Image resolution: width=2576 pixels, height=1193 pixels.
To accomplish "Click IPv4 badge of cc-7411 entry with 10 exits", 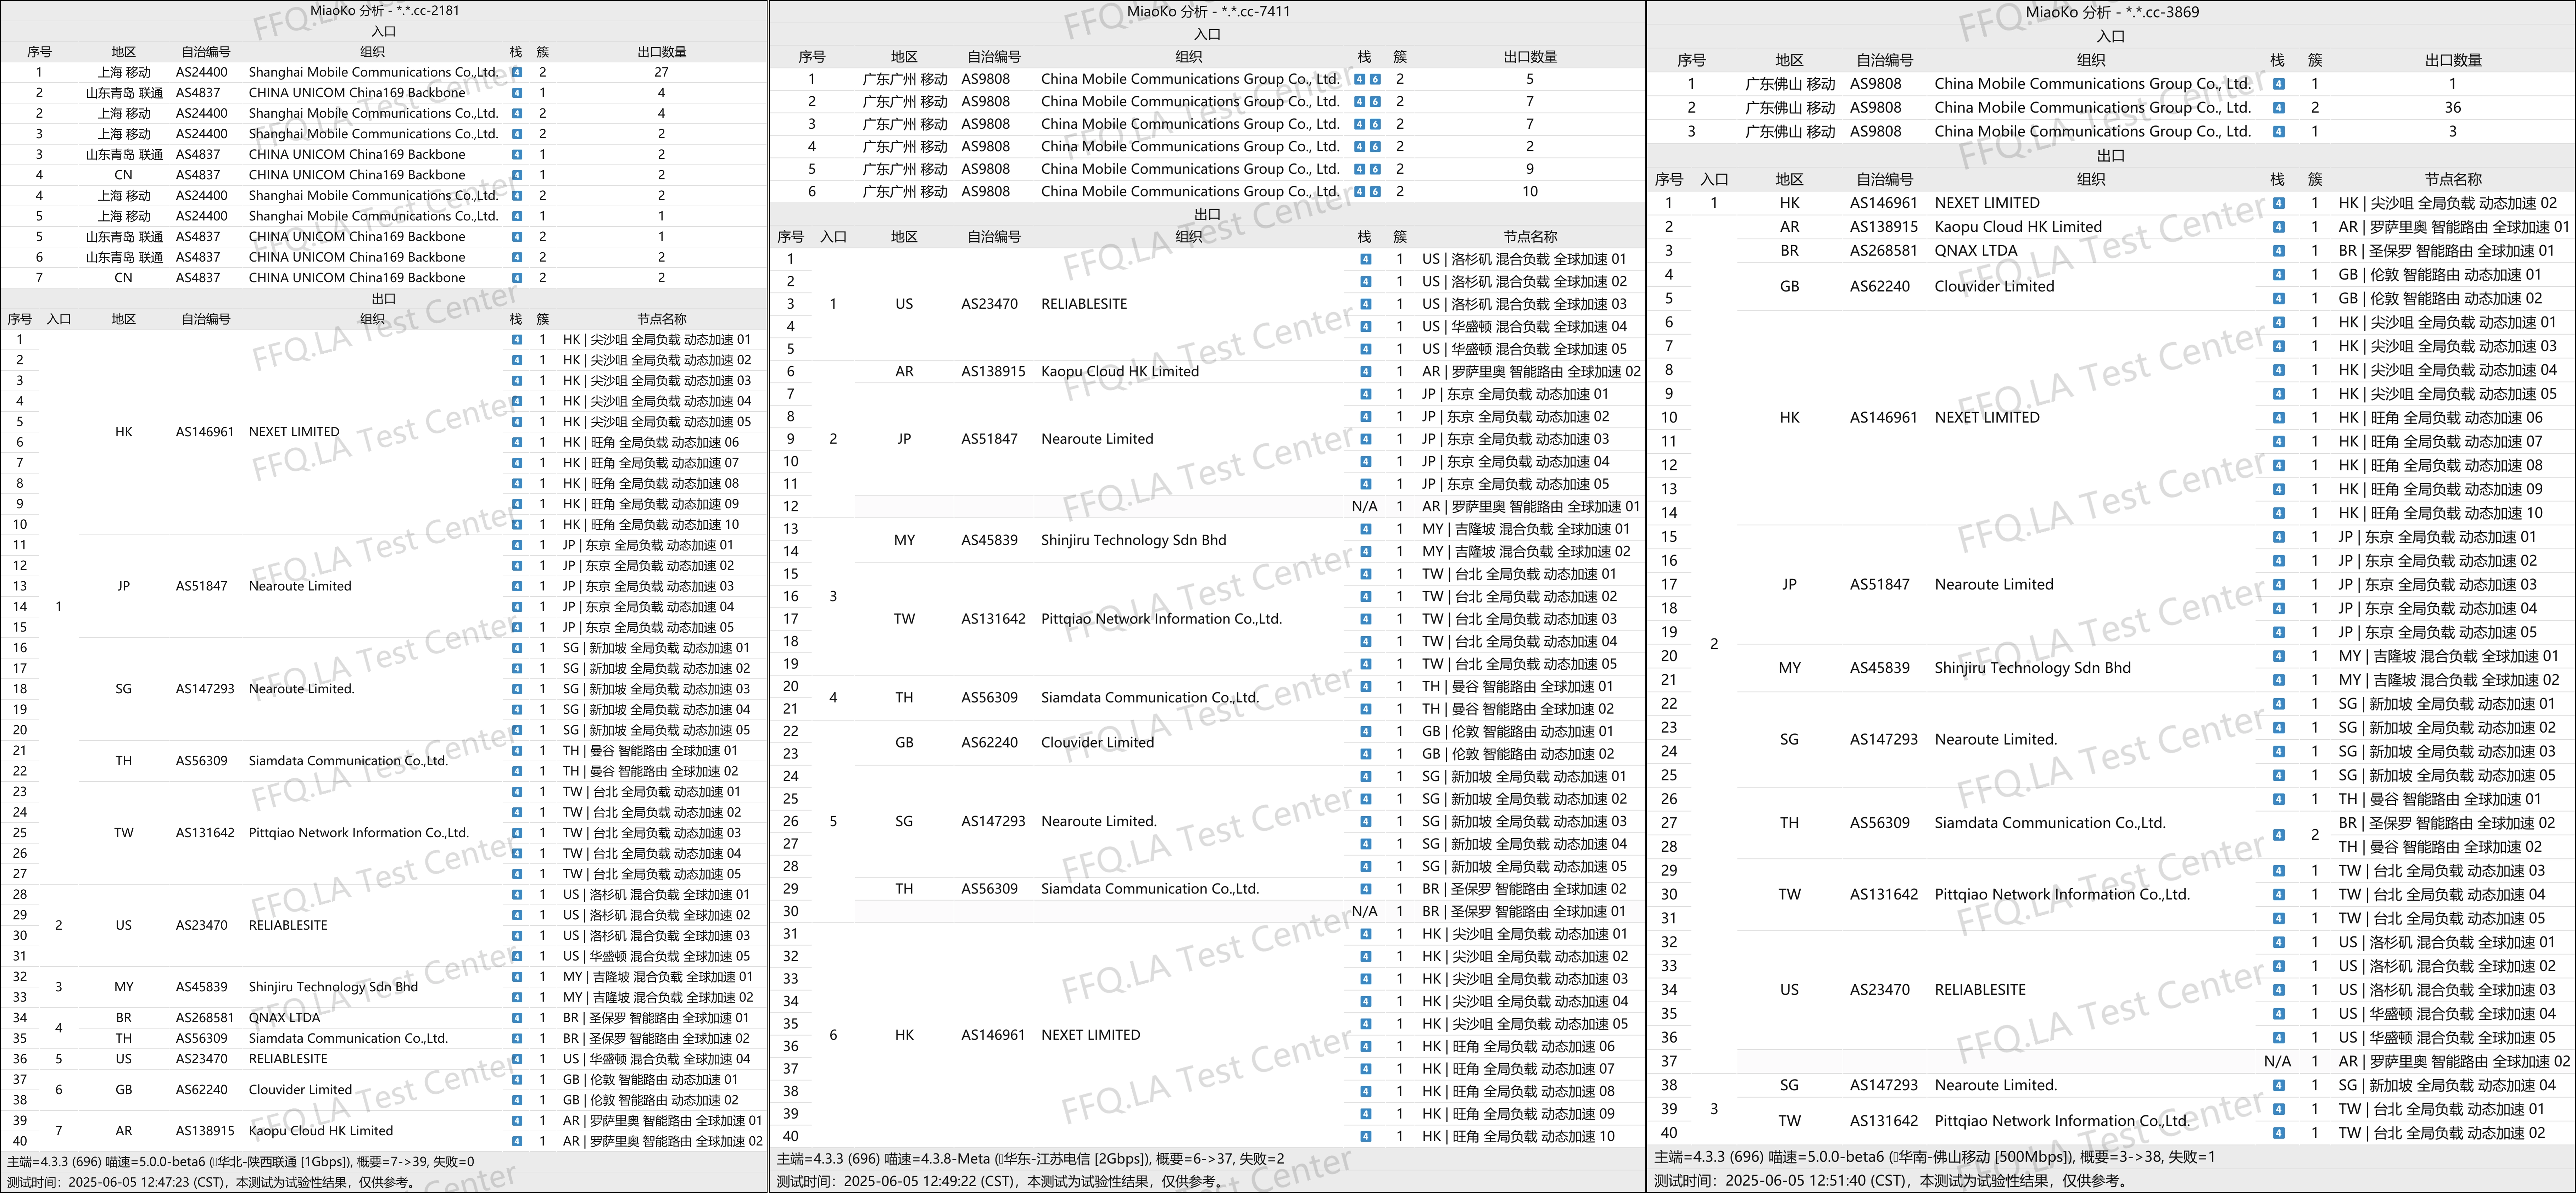I will coord(1360,192).
